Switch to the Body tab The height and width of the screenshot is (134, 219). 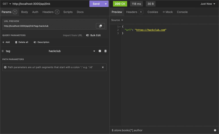25,12
